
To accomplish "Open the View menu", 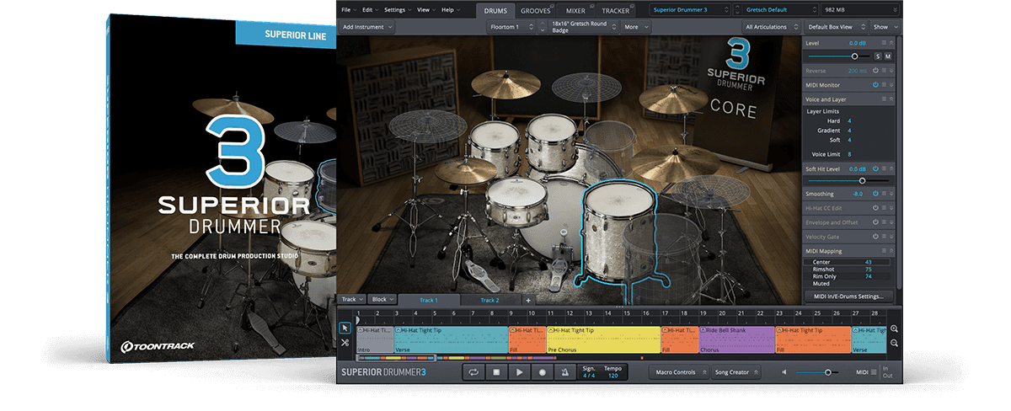I will pyautogui.click(x=425, y=9).
